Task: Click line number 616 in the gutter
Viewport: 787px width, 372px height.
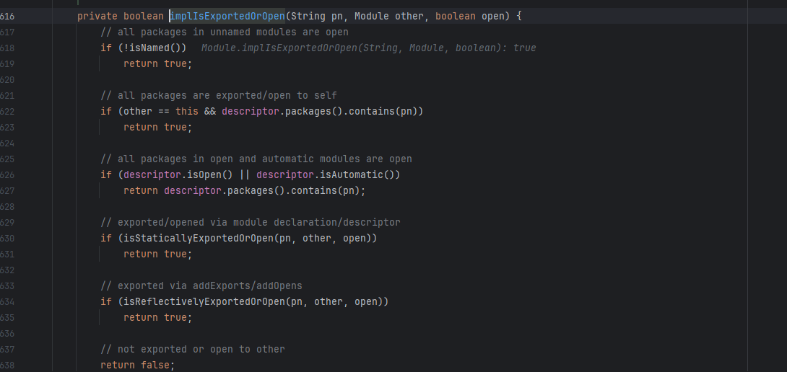Action: [x=7, y=16]
